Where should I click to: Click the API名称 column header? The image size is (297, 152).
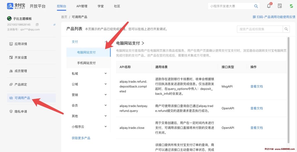point(125,67)
